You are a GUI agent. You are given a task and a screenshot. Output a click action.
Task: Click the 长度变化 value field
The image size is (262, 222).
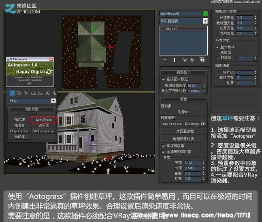[245, 17]
